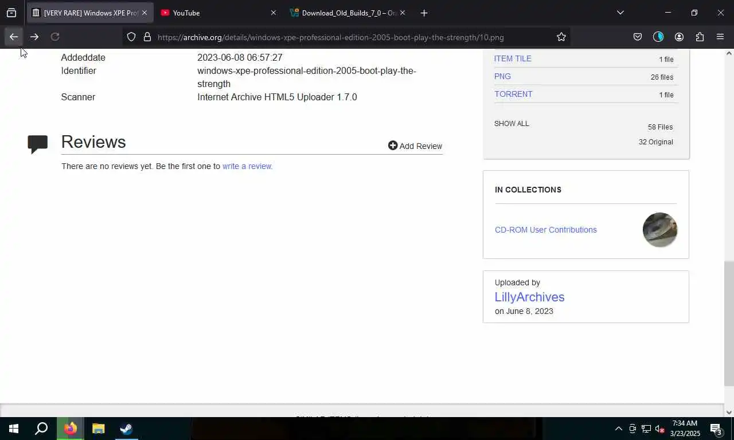The width and height of the screenshot is (734, 440).
Task: Click the Identifier value text
Action: click(307, 77)
